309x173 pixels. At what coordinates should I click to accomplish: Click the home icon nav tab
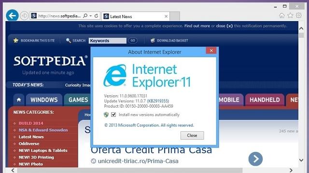pyautogui.click(x=19, y=100)
